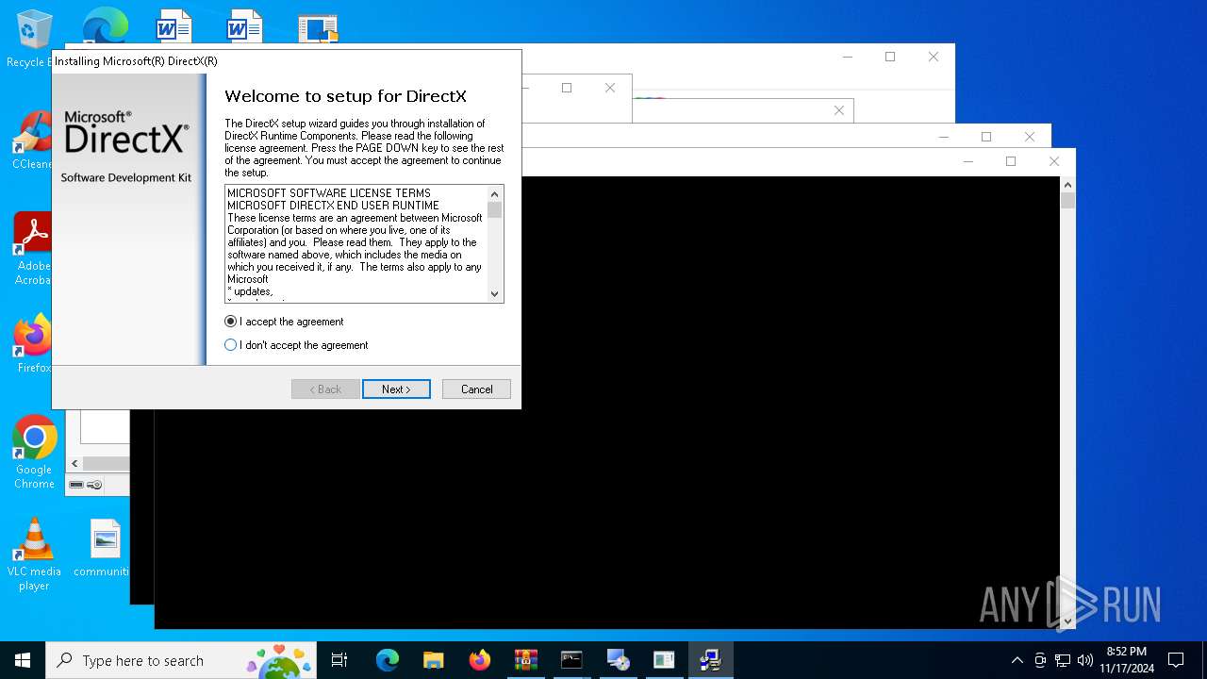Open Firefox from the taskbar
This screenshot has height=679, width=1207.
(x=480, y=660)
